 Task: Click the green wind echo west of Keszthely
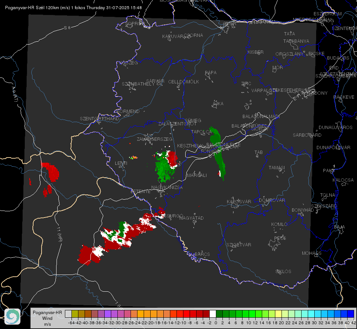pos(164,168)
